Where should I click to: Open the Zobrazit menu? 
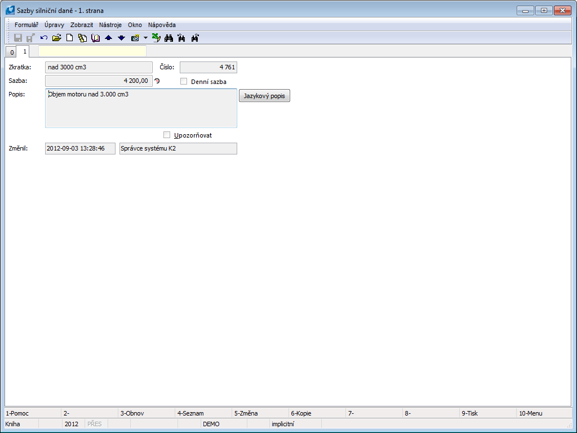[x=82, y=25]
